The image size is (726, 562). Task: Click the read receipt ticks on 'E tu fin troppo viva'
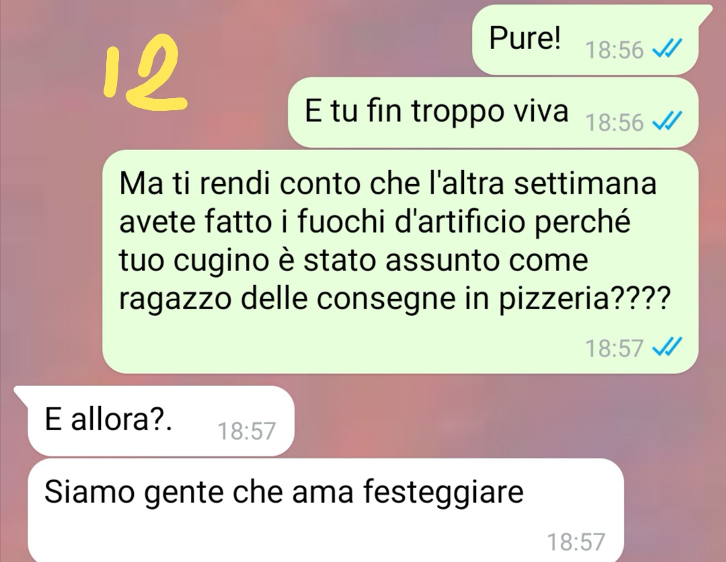click(x=668, y=121)
